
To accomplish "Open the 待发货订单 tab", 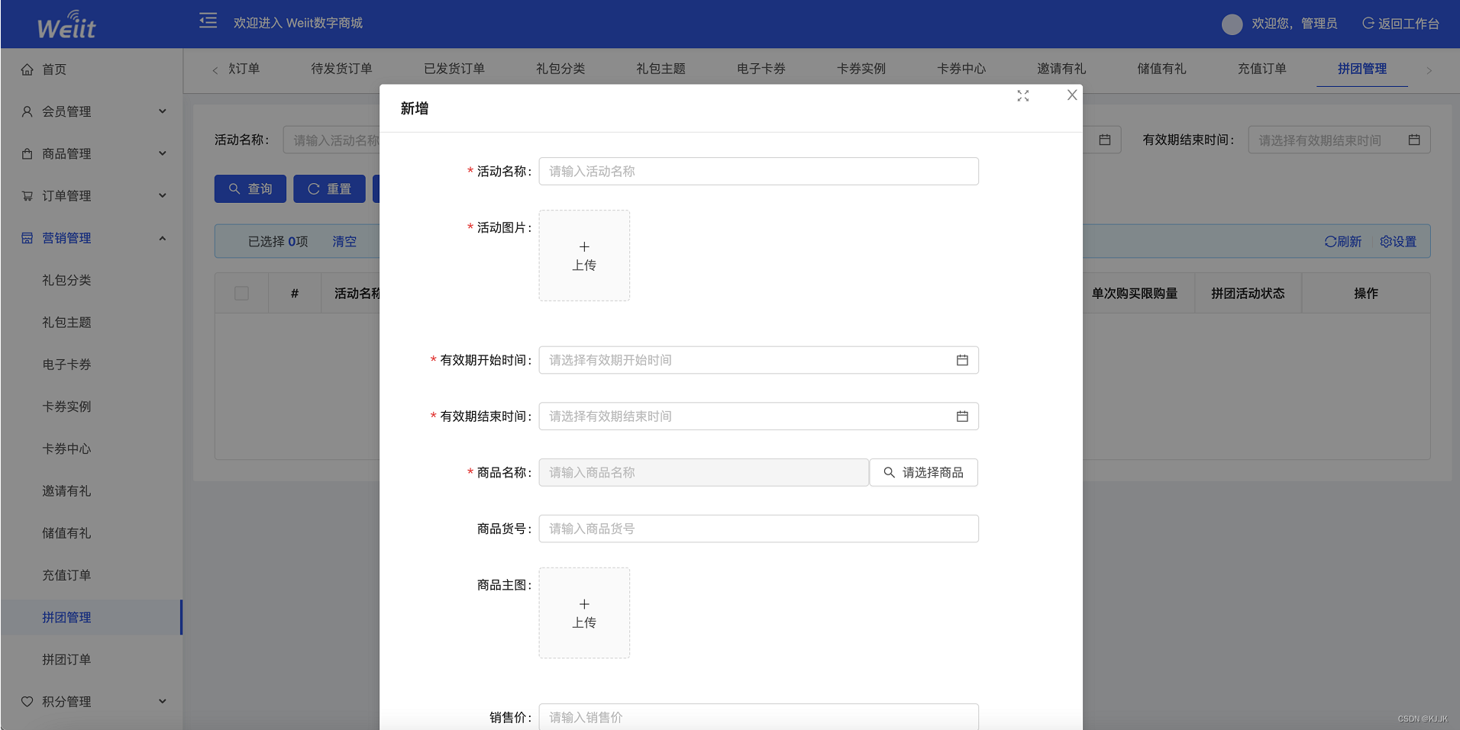I will pos(341,69).
